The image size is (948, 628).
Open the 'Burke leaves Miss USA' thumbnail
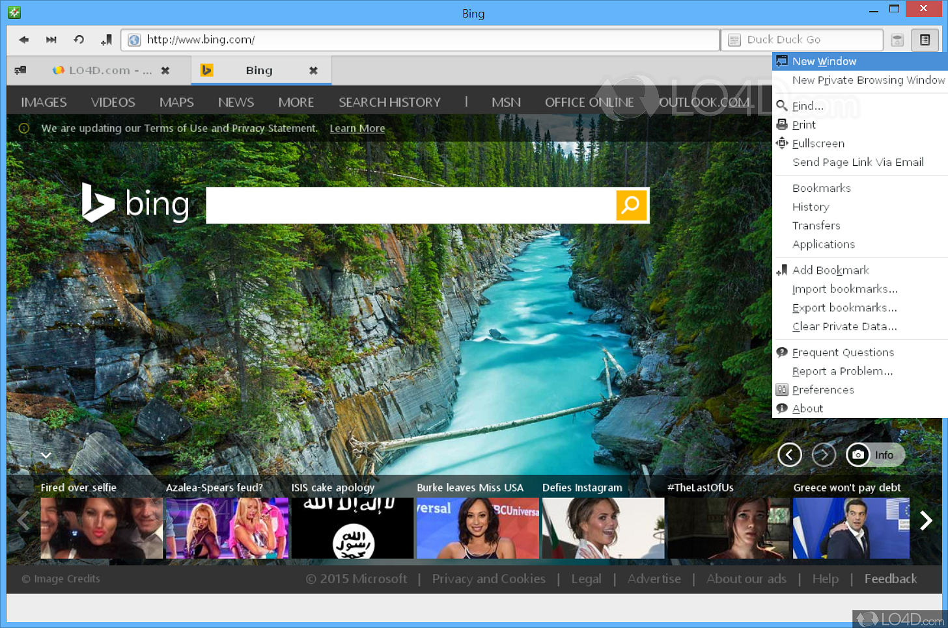(x=478, y=528)
